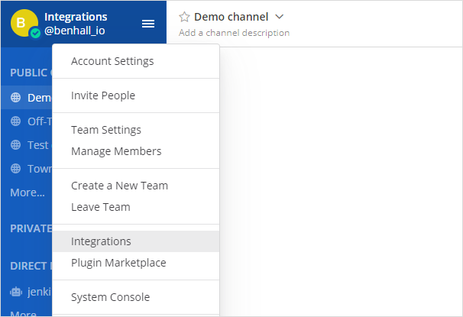Viewport: 463px width, 317px height.
Task: Click the @benhall_io username
Action: click(x=75, y=31)
